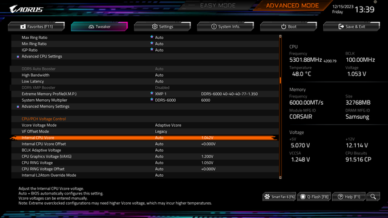Screen dimensions: 388x218
Task: Click the favorite star beside Min Ring Ratio
Action: click(x=152, y=43)
